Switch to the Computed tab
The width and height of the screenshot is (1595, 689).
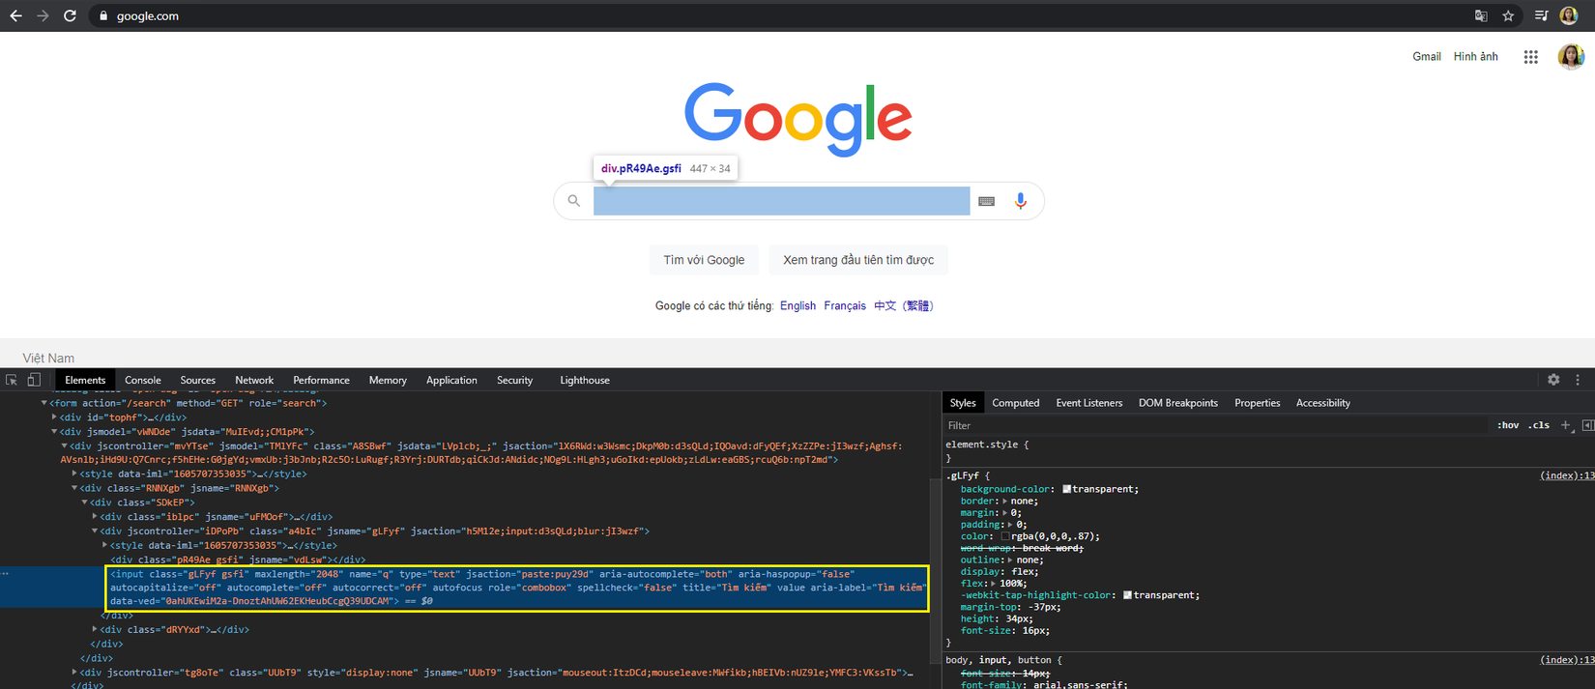1016,403
